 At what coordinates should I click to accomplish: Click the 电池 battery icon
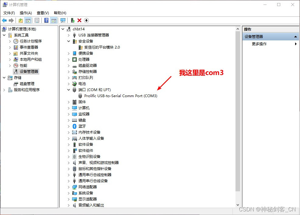tap(75, 84)
